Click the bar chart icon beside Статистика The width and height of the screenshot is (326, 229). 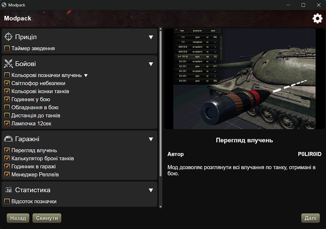[x=9, y=190]
